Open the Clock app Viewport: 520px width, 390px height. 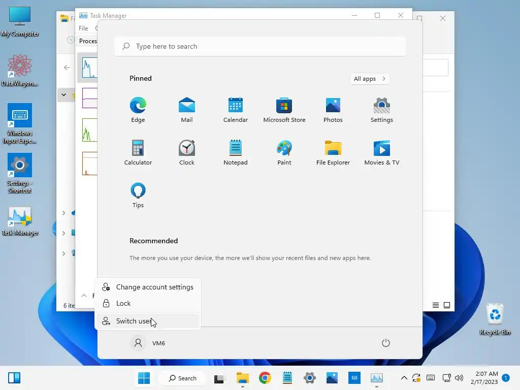pyautogui.click(x=187, y=152)
